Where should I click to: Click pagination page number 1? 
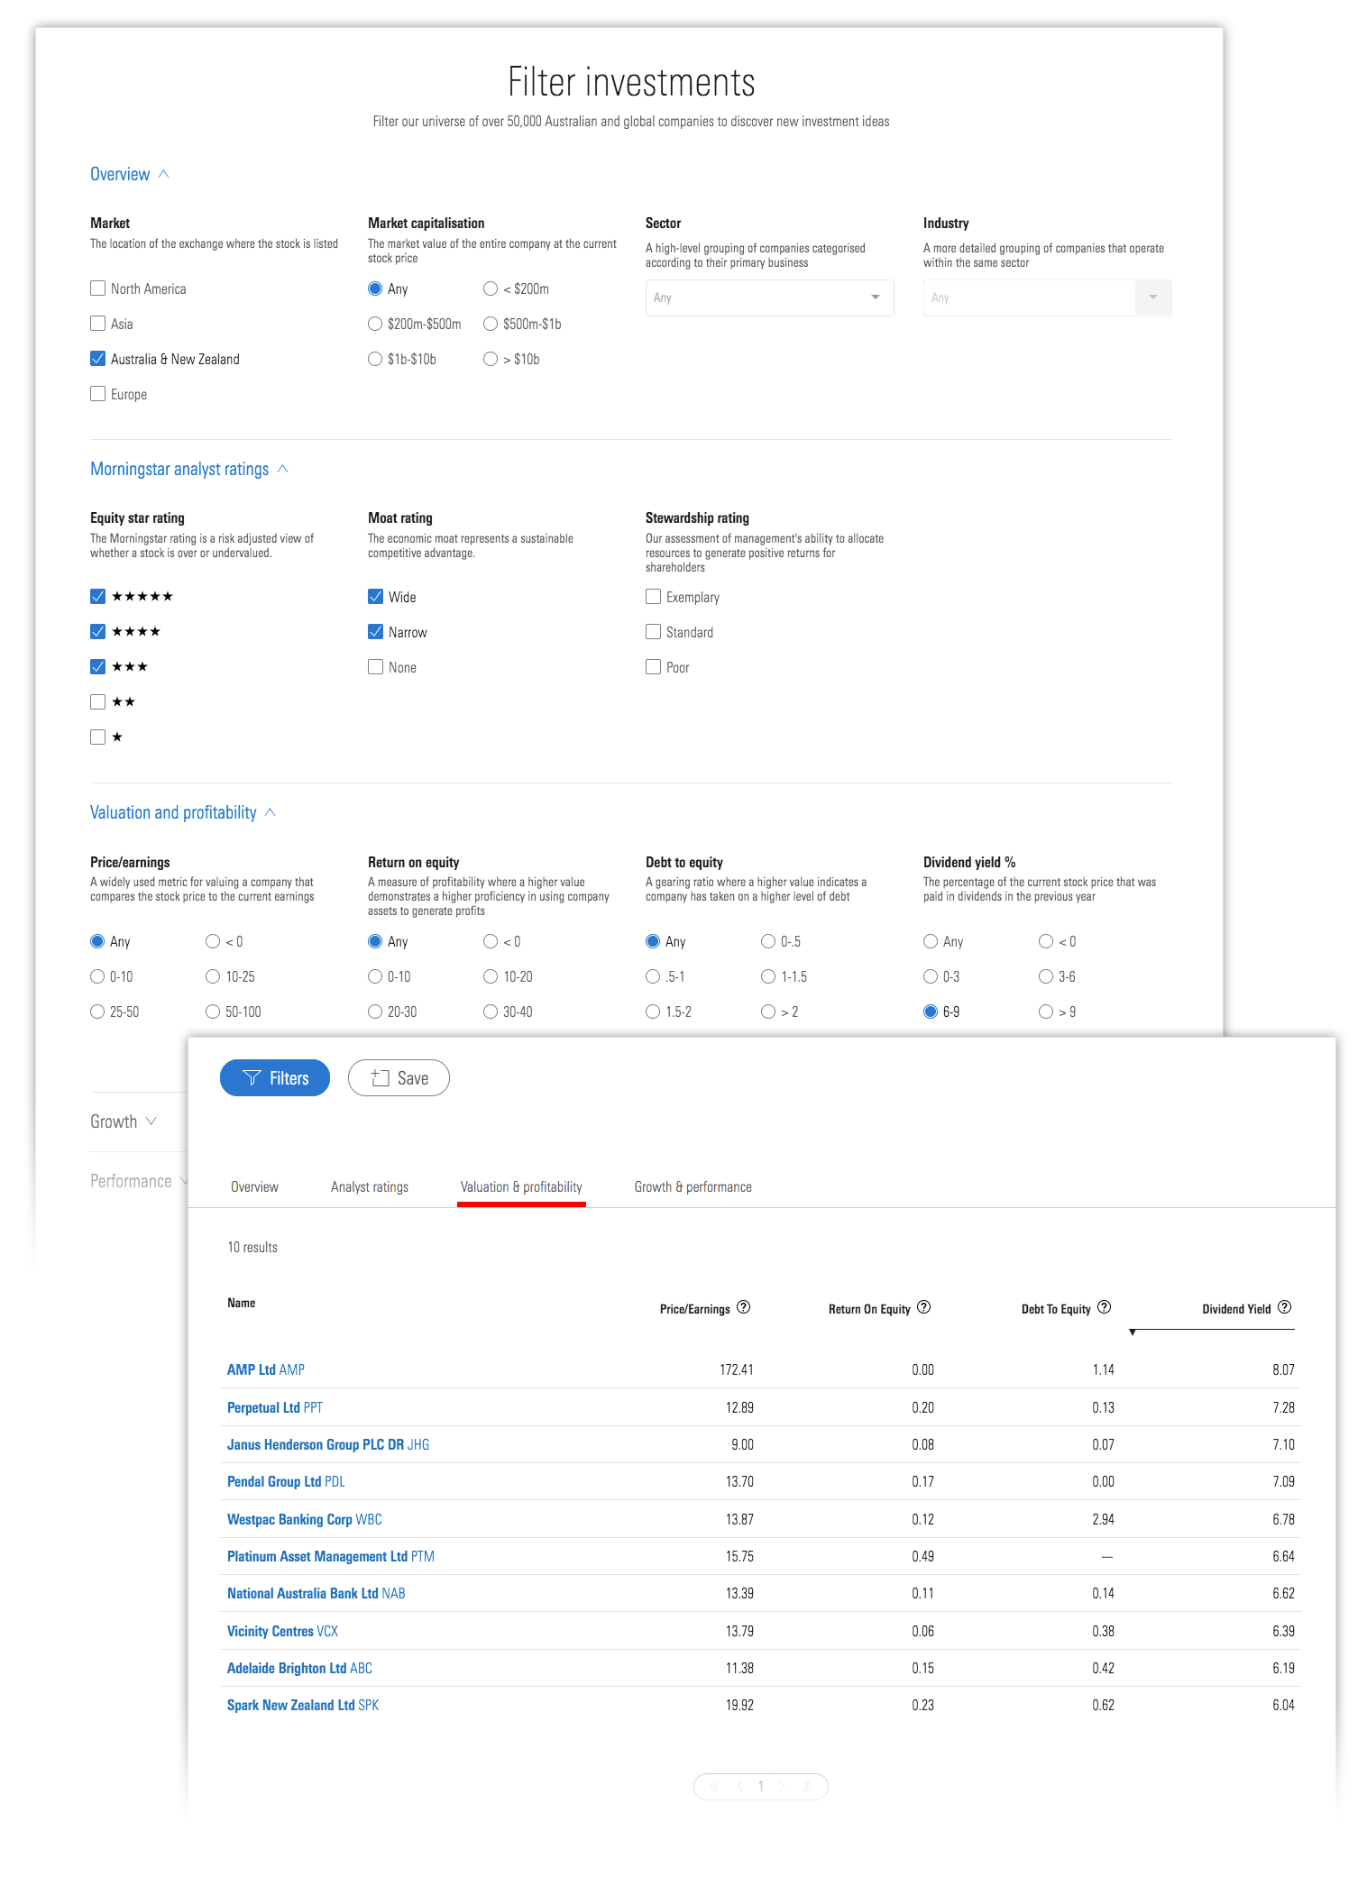(x=761, y=1786)
